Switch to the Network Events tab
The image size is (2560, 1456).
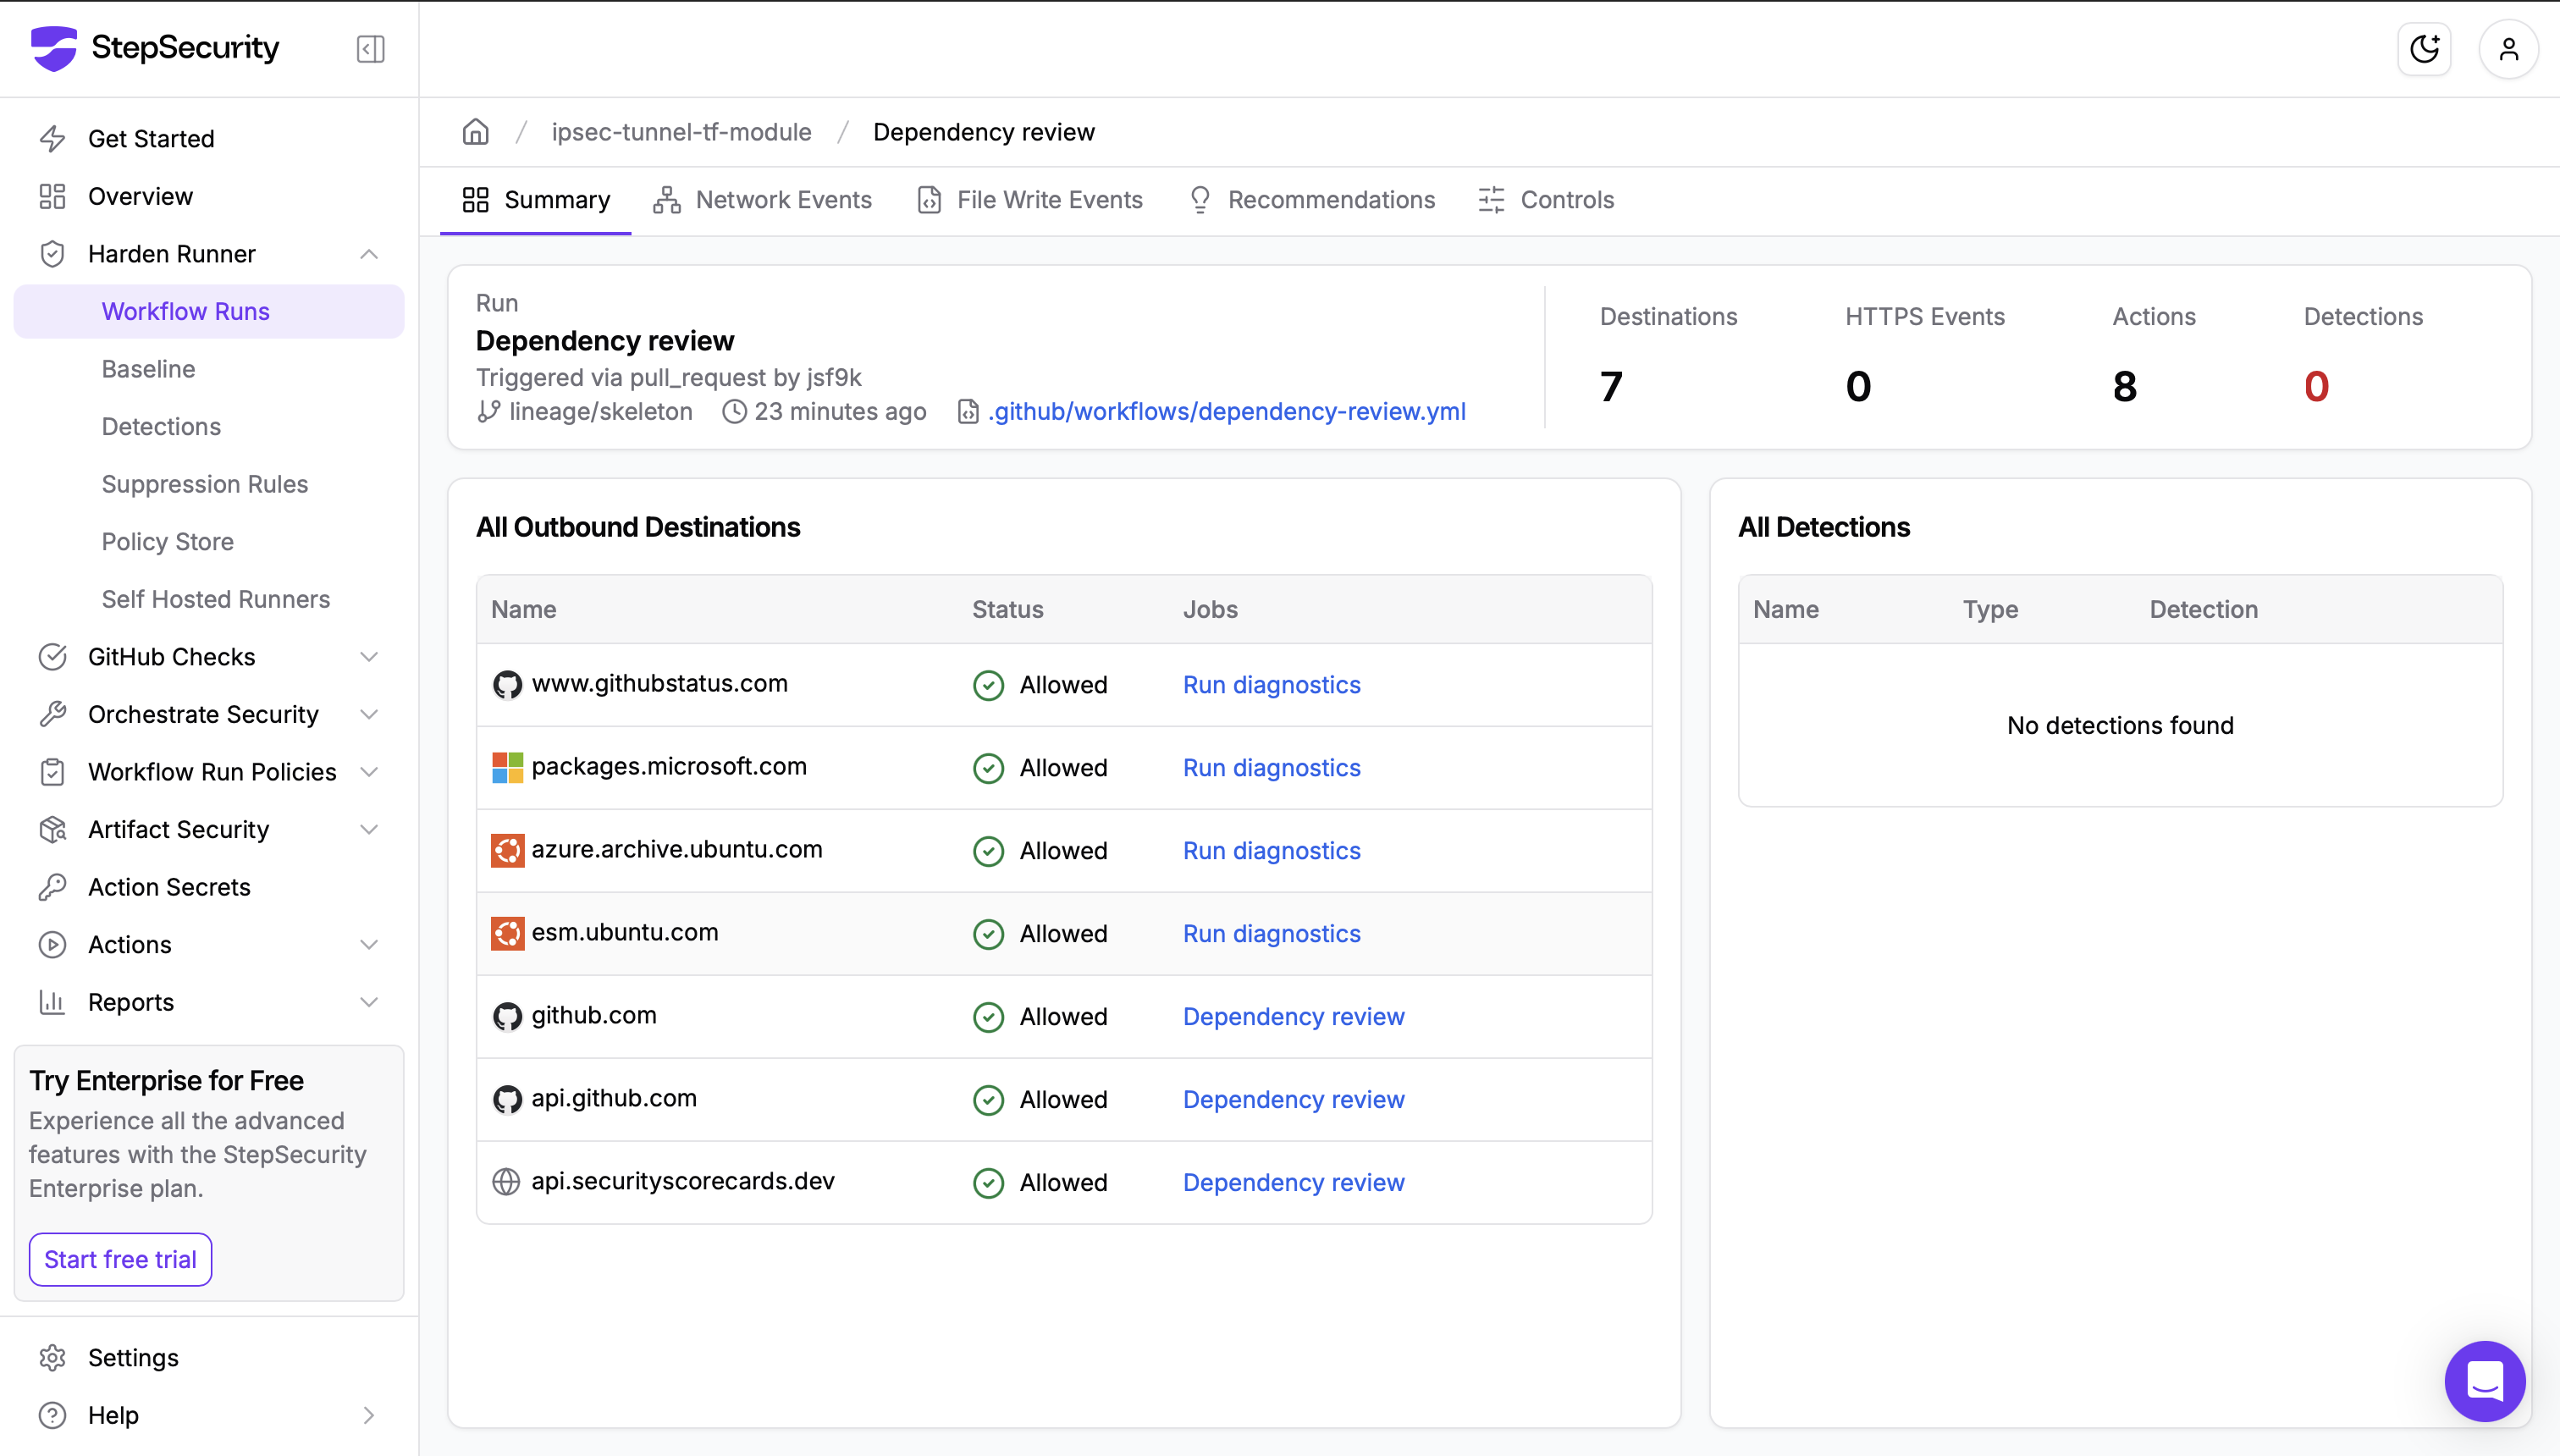point(762,200)
